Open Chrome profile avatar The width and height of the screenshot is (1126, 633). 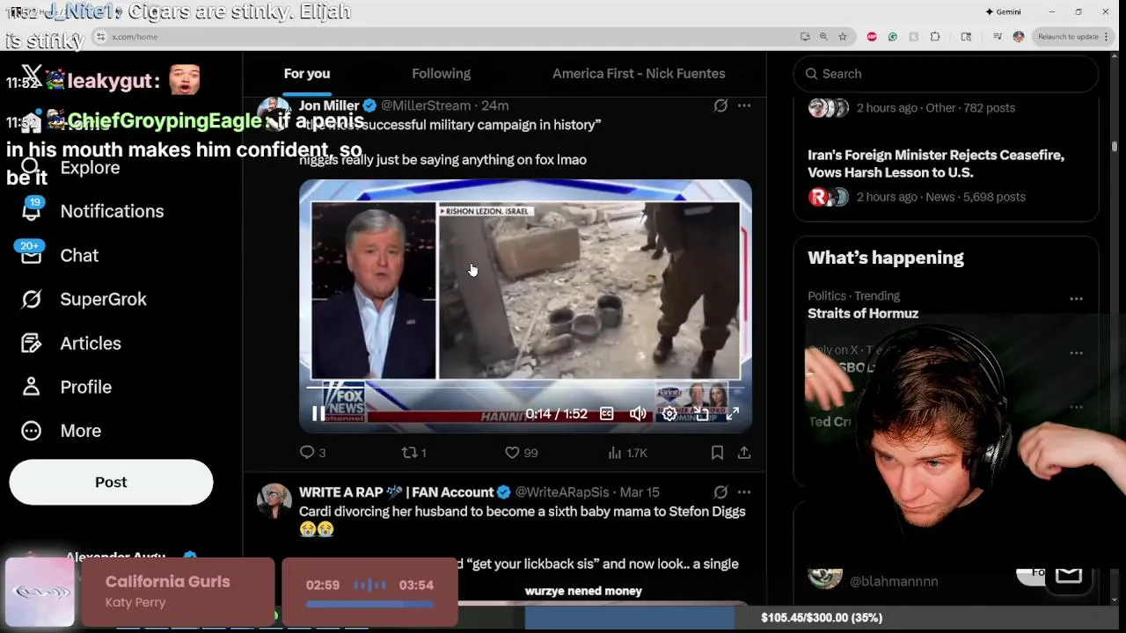point(1019,37)
